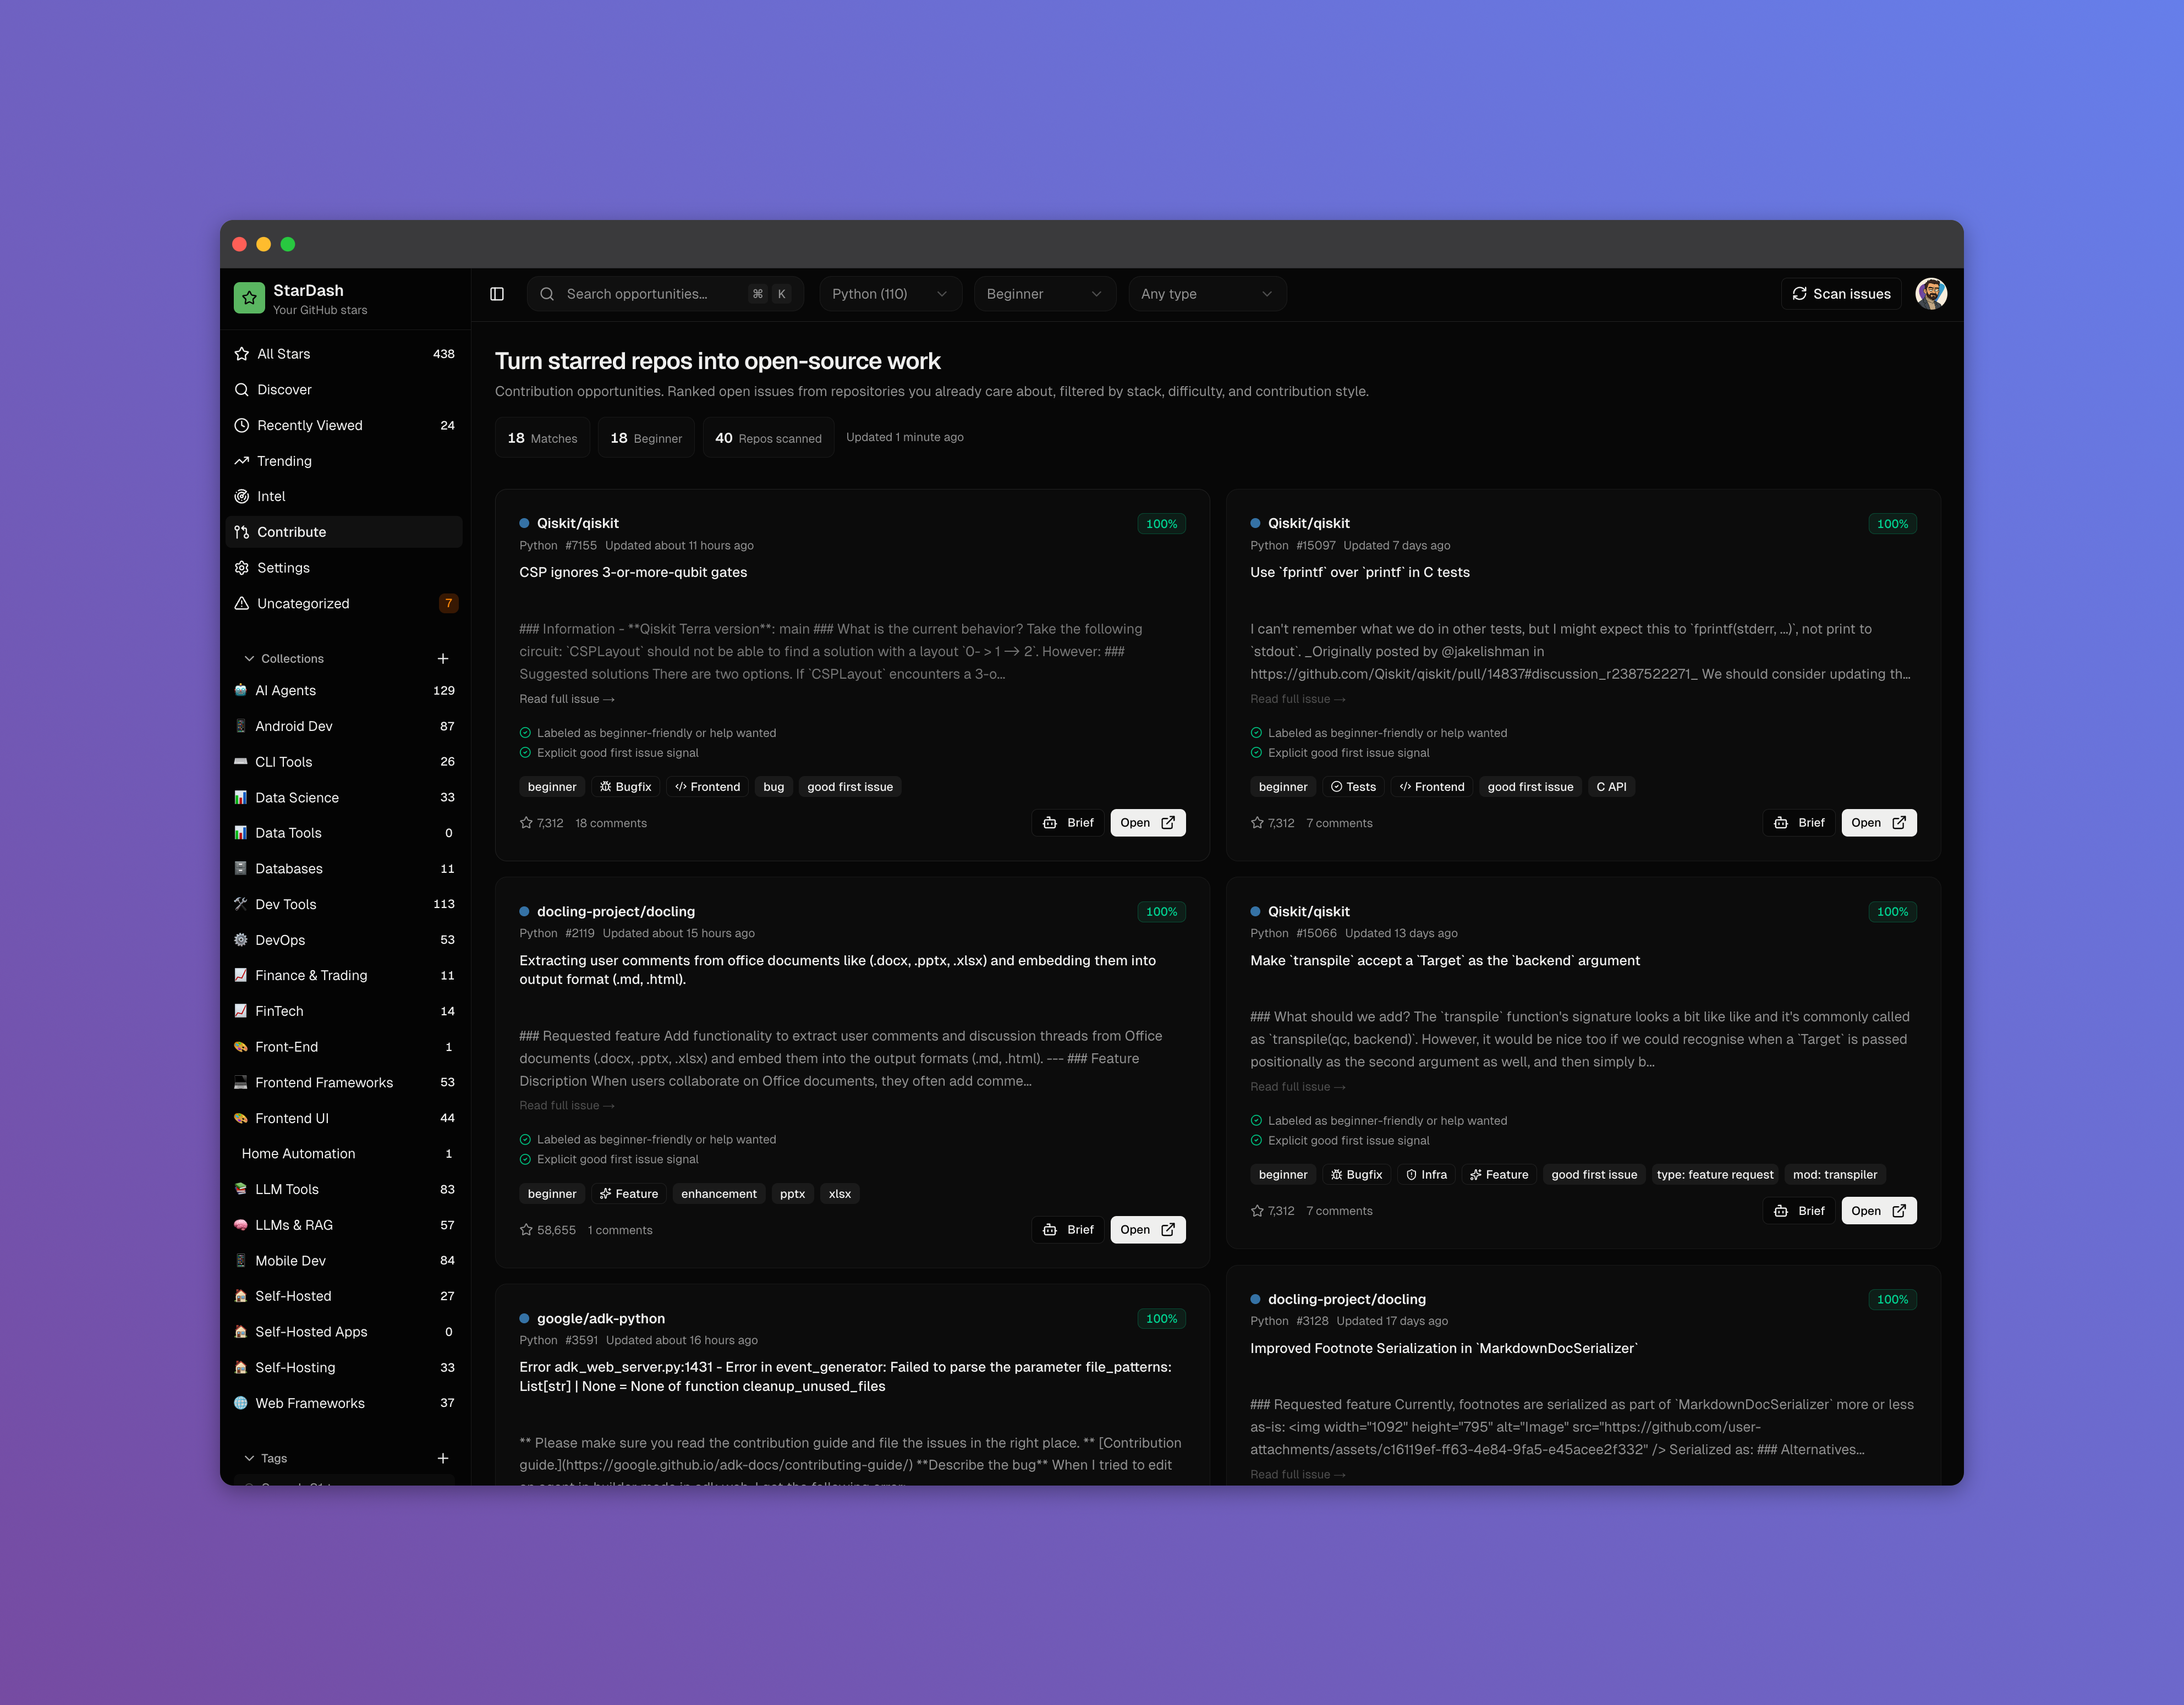Read full issue for CSP ignores card
The height and width of the screenshot is (1705, 2184).
click(x=566, y=699)
